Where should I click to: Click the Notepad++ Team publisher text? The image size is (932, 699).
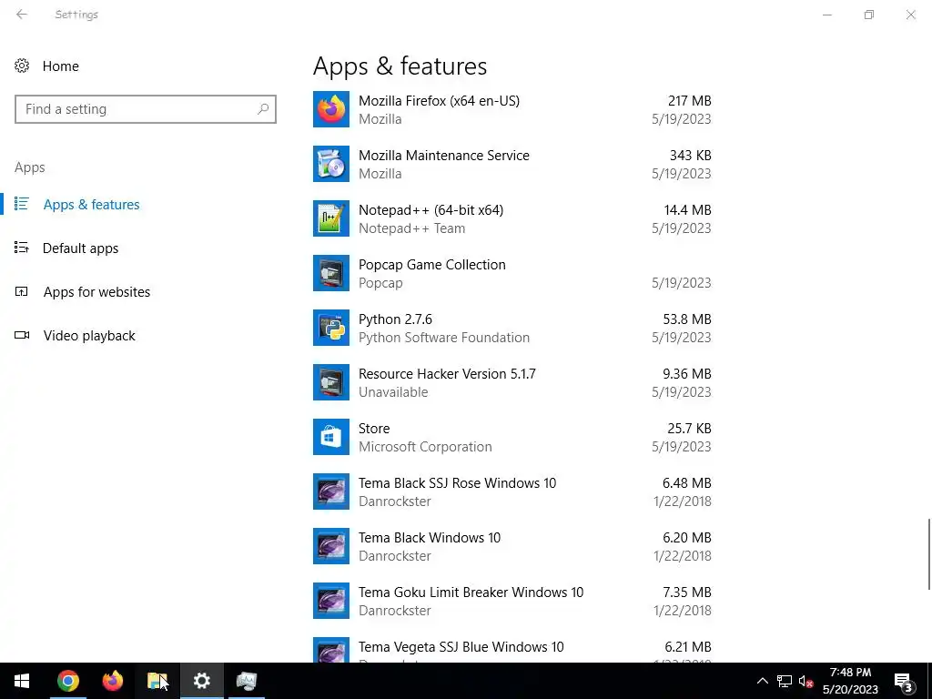click(412, 228)
